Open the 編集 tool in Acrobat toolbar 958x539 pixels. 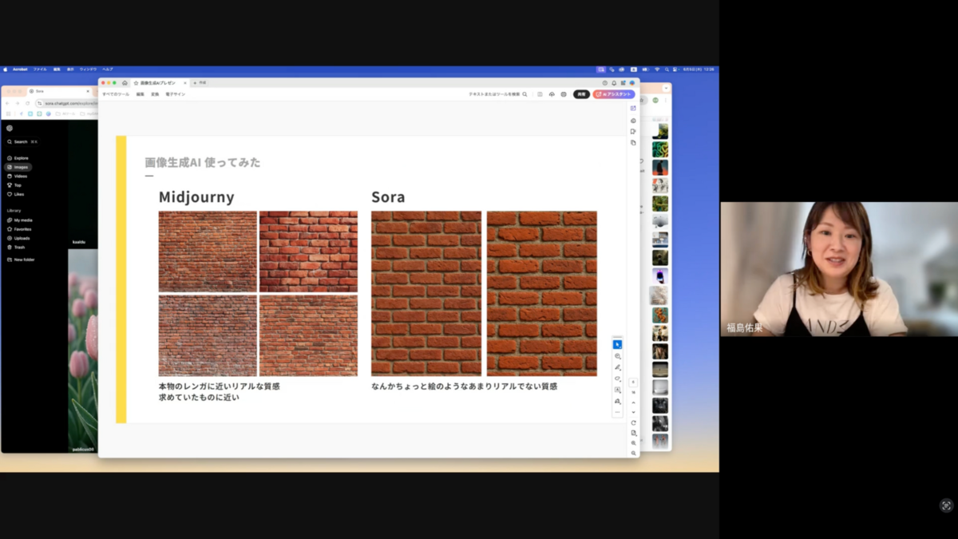(141, 94)
